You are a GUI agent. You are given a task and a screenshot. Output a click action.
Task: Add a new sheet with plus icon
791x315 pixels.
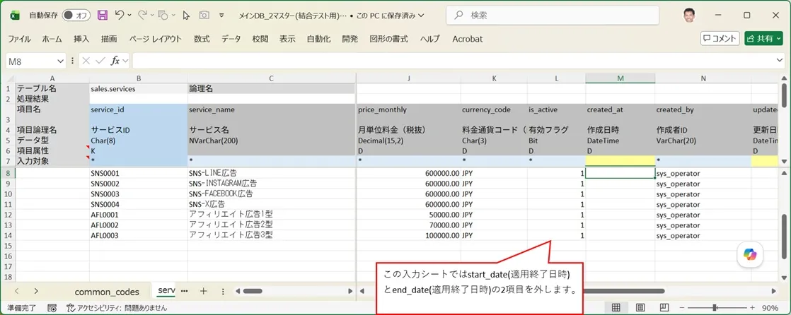coord(203,291)
